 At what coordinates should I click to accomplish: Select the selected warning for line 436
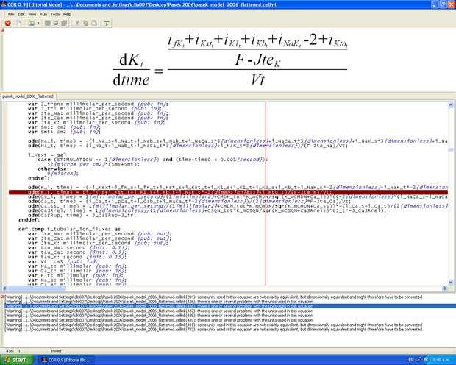pyautogui.click(x=229, y=306)
